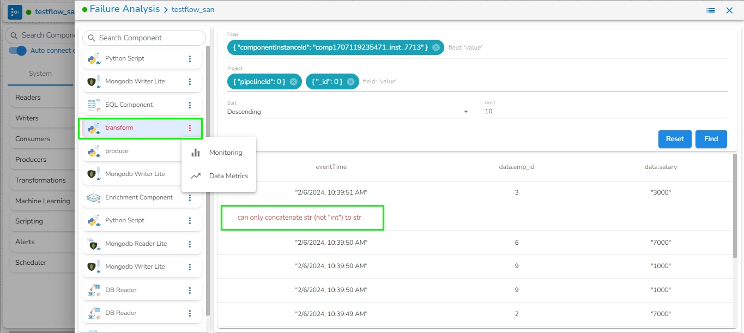744x333 pixels.
Task: Close the Failure Analysis panel
Action: pos(729,10)
